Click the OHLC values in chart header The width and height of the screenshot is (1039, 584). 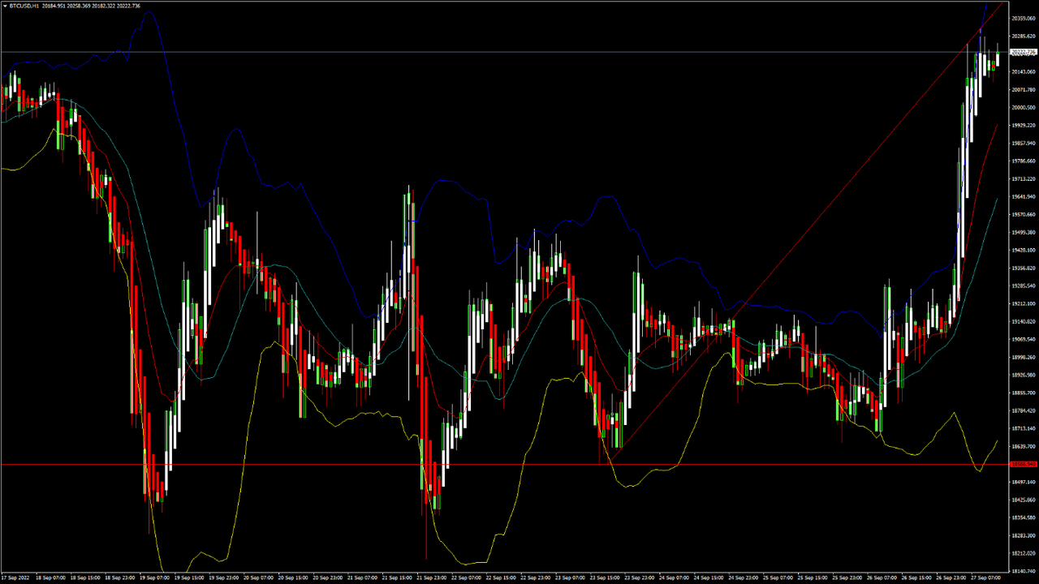[x=97, y=6]
